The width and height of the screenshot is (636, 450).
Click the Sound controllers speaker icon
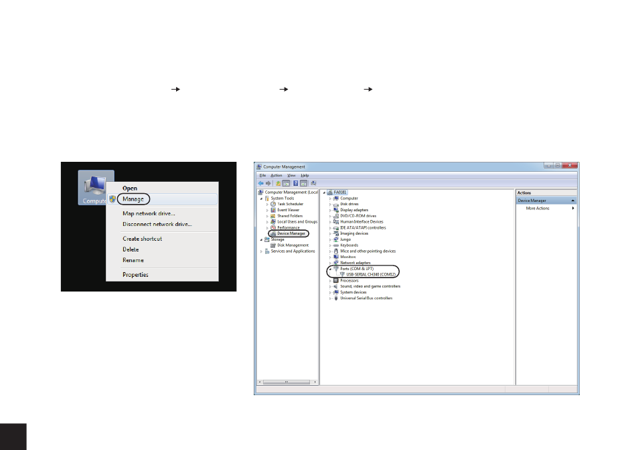tap(336, 286)
